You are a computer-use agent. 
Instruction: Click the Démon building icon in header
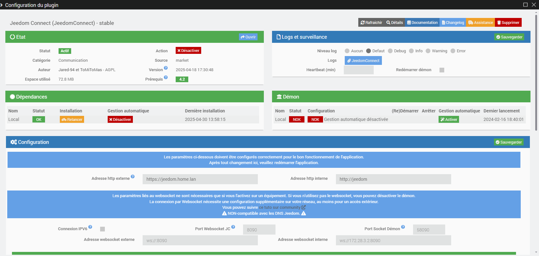(279, 97)
